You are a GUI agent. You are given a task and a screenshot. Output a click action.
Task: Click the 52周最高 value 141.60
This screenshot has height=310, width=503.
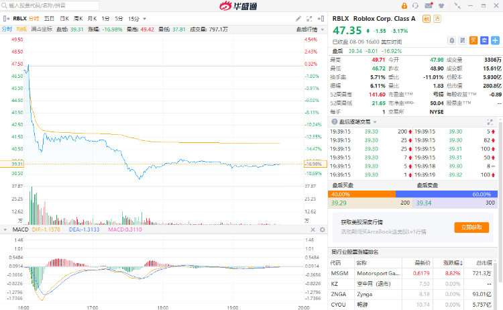point(377,95)
